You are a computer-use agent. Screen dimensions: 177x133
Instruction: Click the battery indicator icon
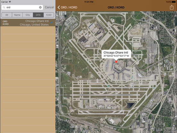tap(174, 2)
